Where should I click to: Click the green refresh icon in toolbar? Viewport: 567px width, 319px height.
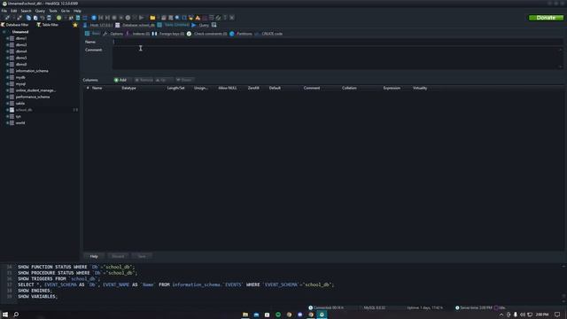click(x=59, y=18)
